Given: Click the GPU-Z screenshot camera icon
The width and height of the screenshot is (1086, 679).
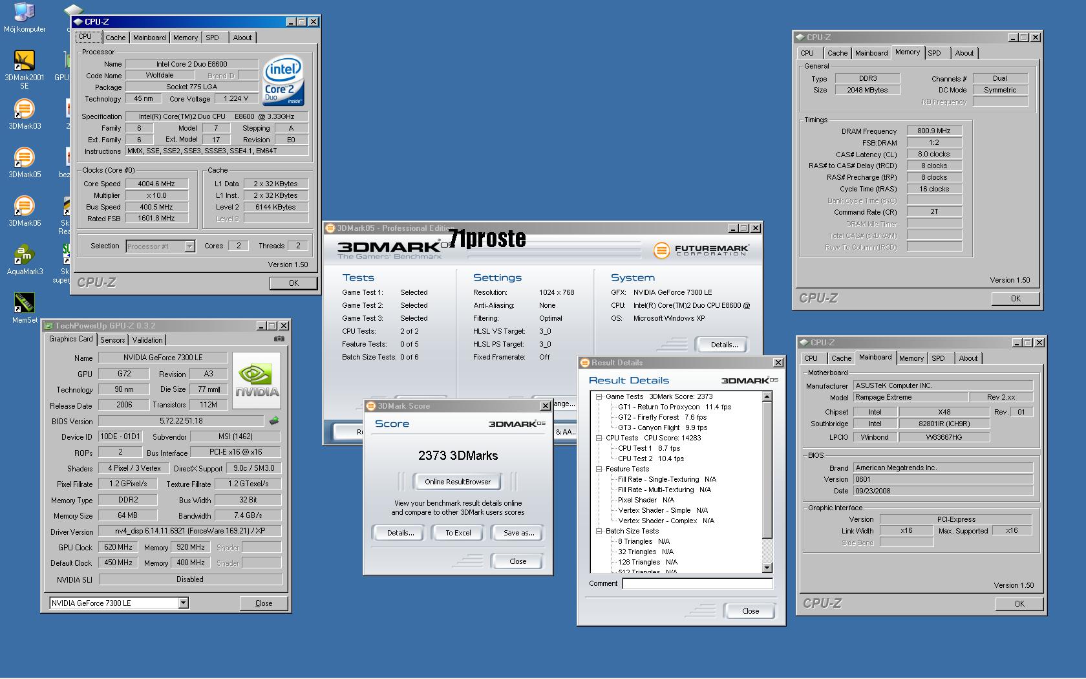Looking at the screenshot, I should (279, 339).
